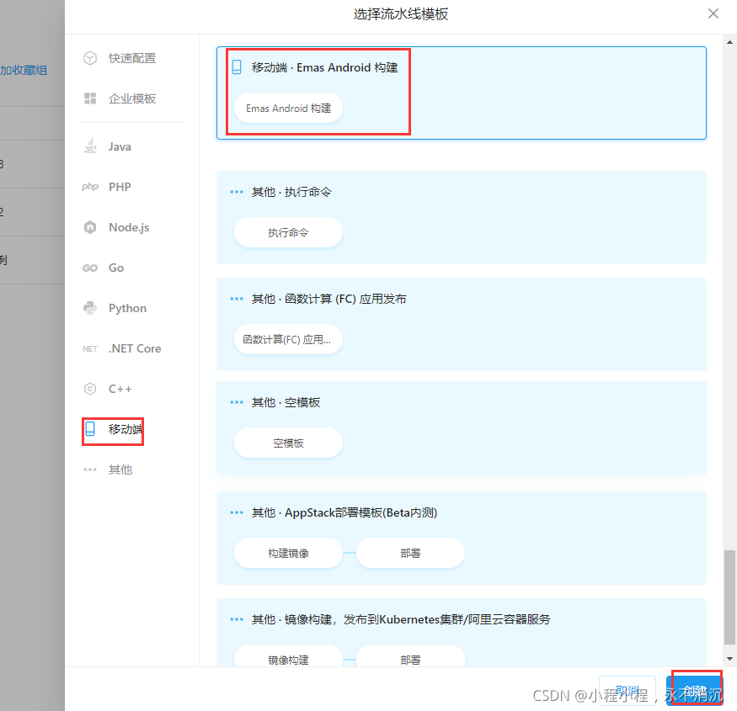The image size is (737, 711).
Task: Open the 快速配置 category
Action: click(x=132, y=58)
